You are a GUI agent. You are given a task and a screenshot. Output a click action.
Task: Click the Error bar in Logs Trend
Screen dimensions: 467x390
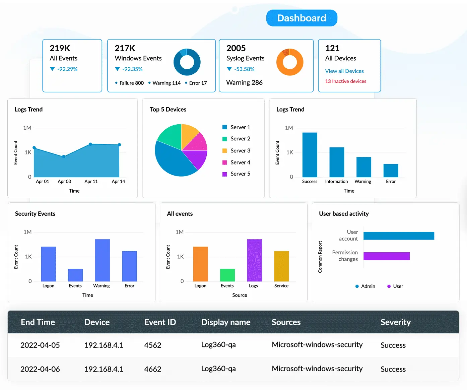(x=391, y=171)
